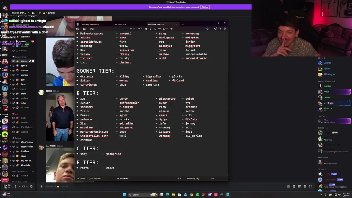The width and height of the screenshot is (352, 198).
Task: Open the H1 heading dropdown
Action: [132, 29]
